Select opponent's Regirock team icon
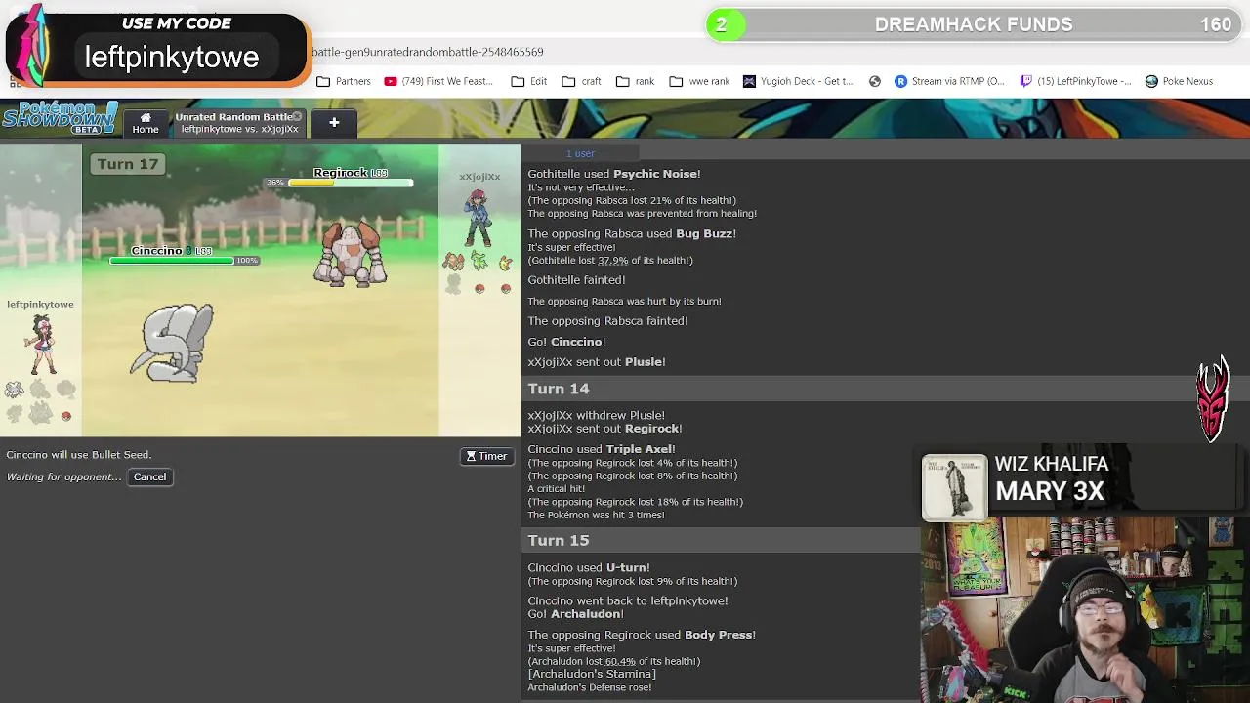Screen dimensions: 1250x703 [453, 262]
